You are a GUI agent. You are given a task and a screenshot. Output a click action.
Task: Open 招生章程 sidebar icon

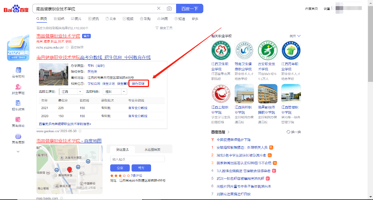(x=18, y=89)
